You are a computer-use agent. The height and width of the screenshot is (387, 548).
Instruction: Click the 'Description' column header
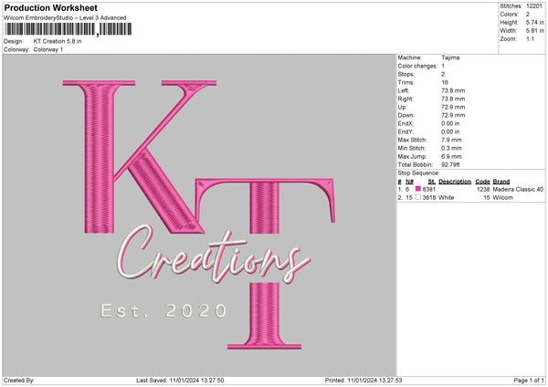[455, 182]
